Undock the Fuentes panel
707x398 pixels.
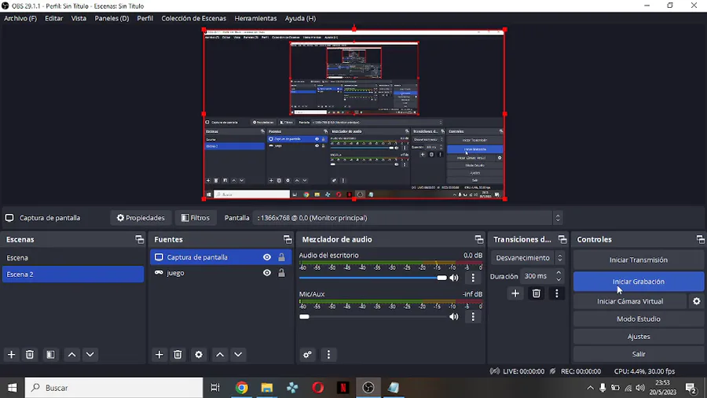coord(288,240)
